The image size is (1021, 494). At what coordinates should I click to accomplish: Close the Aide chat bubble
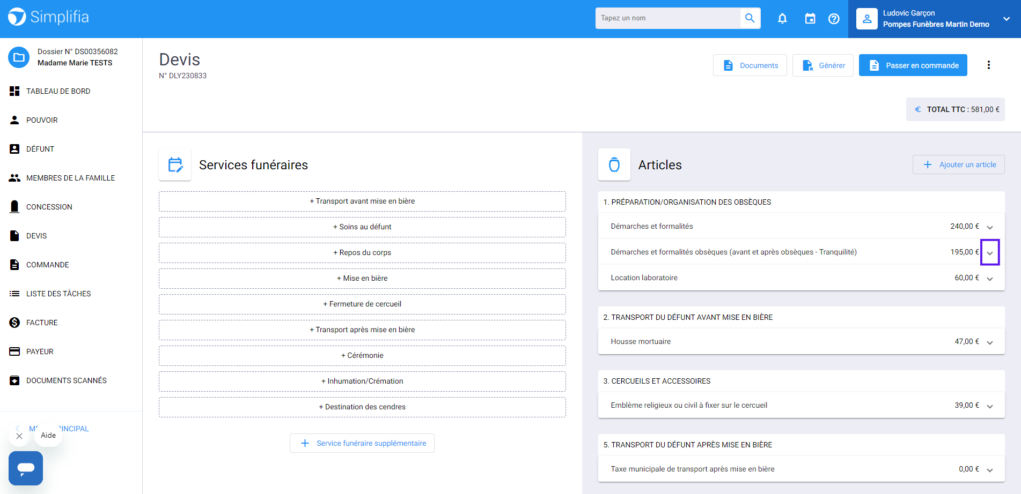tap(19, 436)
